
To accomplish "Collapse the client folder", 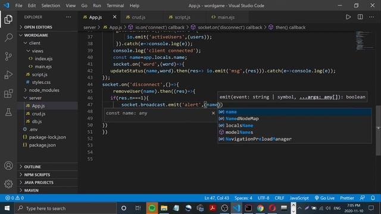I will pyautogui.click(x=48, y=43).
